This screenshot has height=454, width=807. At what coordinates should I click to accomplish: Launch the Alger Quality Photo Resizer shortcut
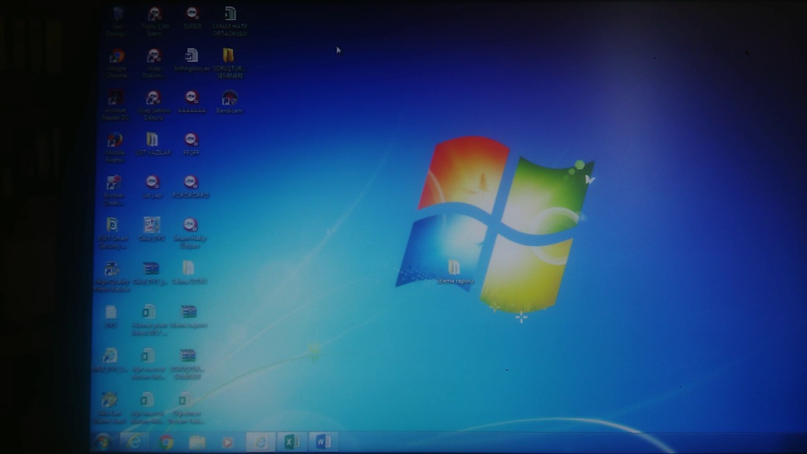[112, 276]
